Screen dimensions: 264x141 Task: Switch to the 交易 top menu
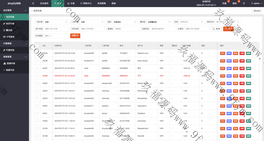71,3
